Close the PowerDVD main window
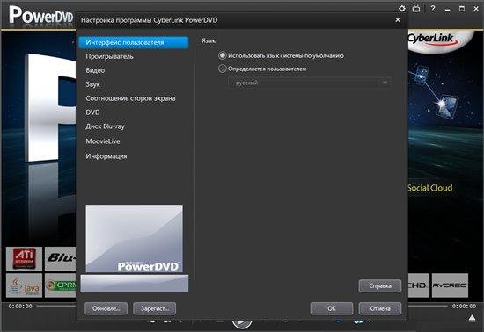The image size is (484, 332). click(x=476, y=9)
